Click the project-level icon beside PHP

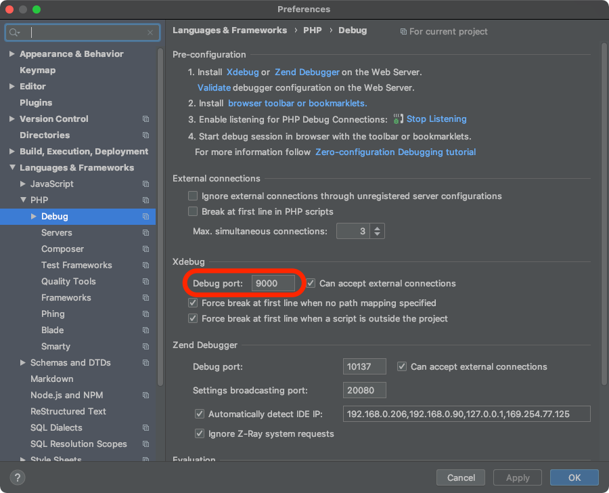click(x=145, y=200)
